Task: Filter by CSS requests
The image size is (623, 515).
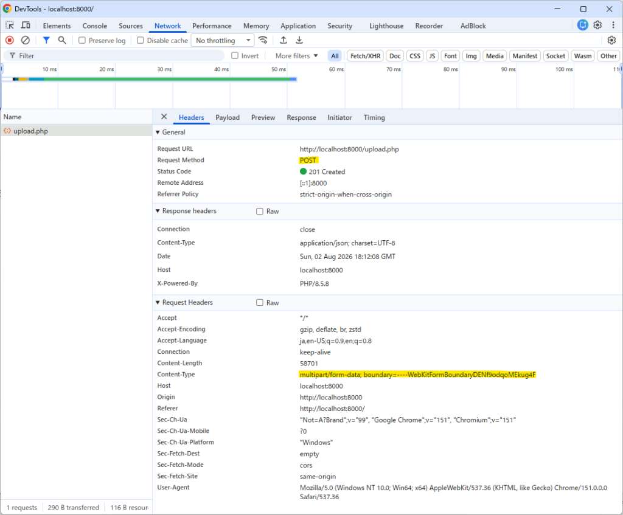Action: pos(415,56)
